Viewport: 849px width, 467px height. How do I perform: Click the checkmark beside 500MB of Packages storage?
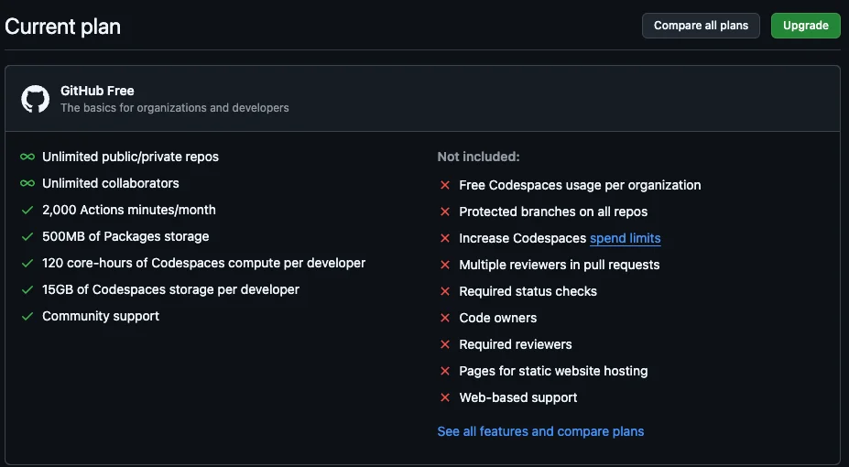[27, 237]
